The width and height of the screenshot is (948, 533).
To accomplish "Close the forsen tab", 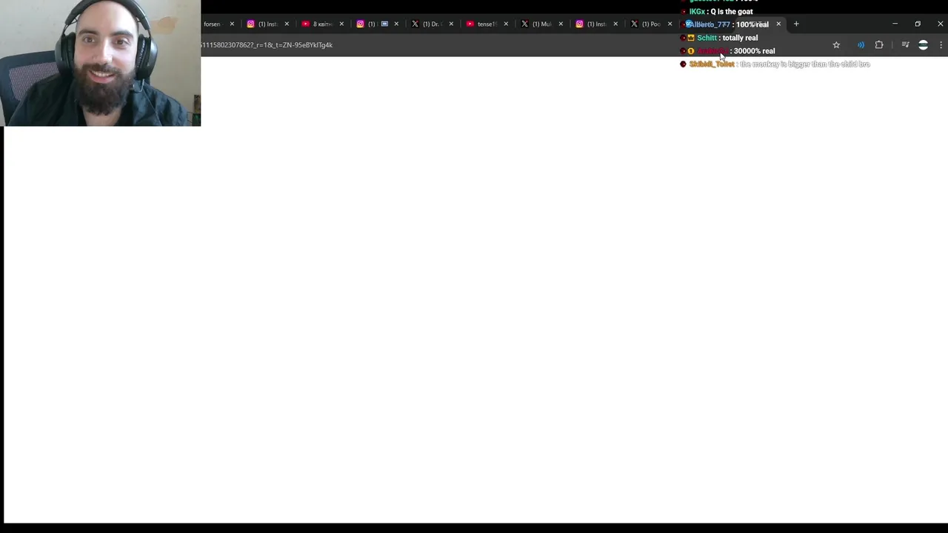I will point(232,24).
